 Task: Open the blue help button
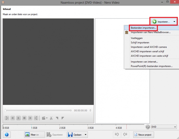(x=7, y=135)
